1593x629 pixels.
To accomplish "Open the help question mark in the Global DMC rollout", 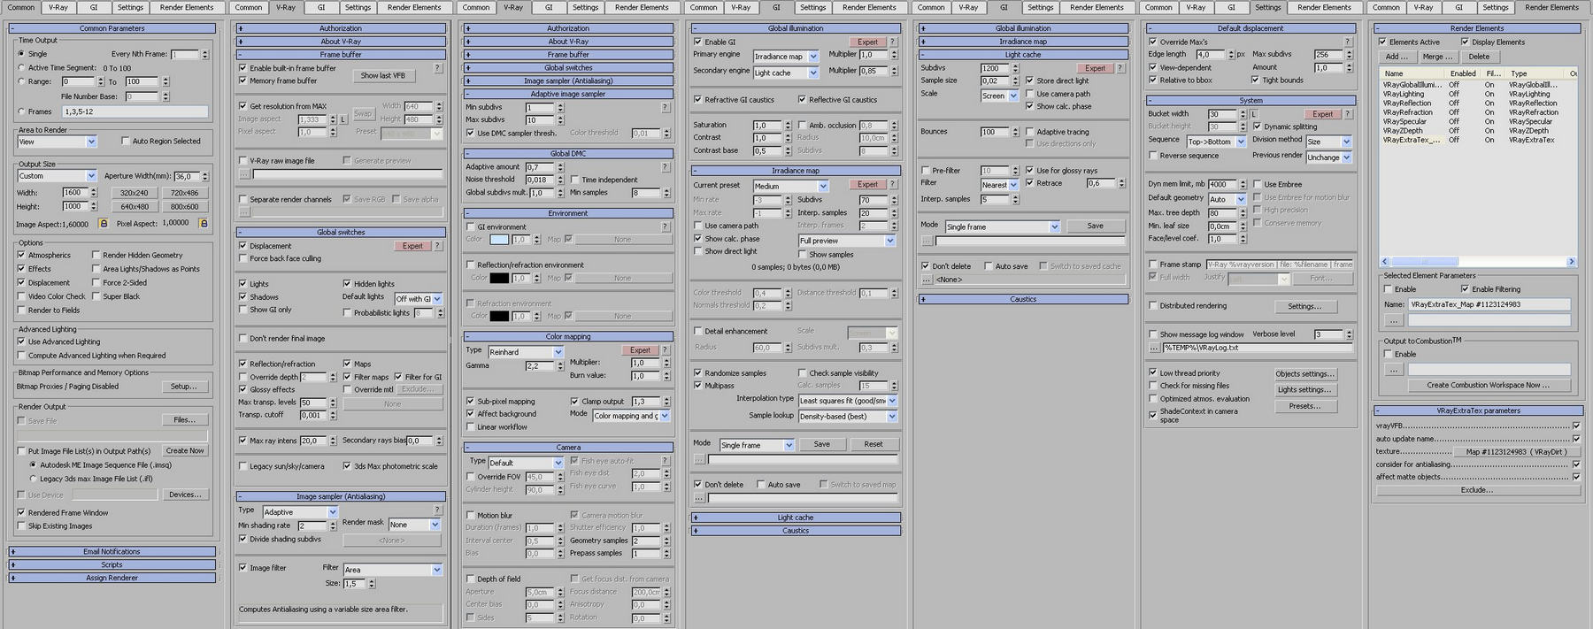I will pyautogui.click(x=665, y=166).
